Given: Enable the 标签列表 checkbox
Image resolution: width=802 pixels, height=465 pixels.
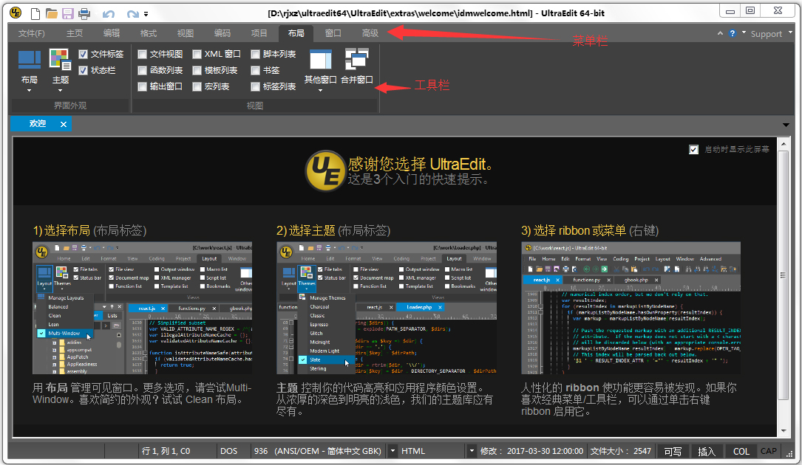Looking at the screenshot, I should (x=255, y=87).
